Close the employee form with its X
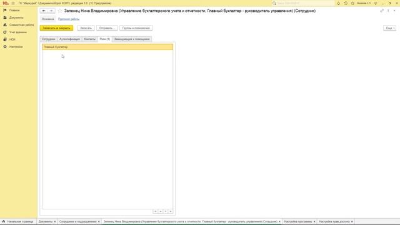This screenshot has width=400, height=225. point(394,11)
